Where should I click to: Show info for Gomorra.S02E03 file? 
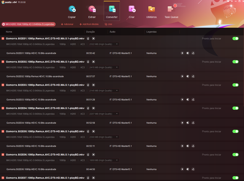[88, 85]
